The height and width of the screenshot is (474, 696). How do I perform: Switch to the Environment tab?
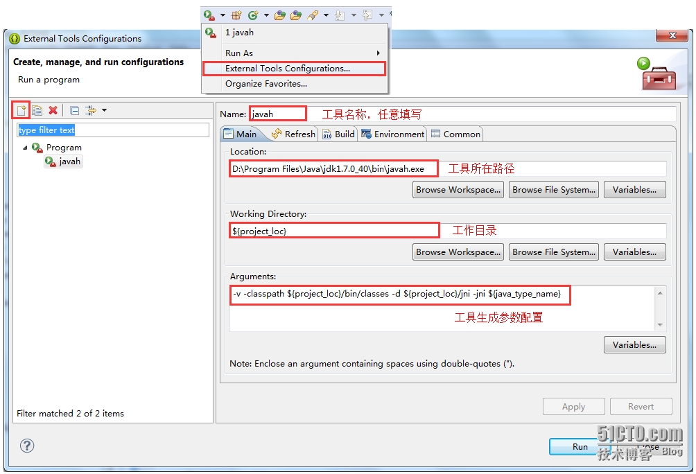point(393,134)
